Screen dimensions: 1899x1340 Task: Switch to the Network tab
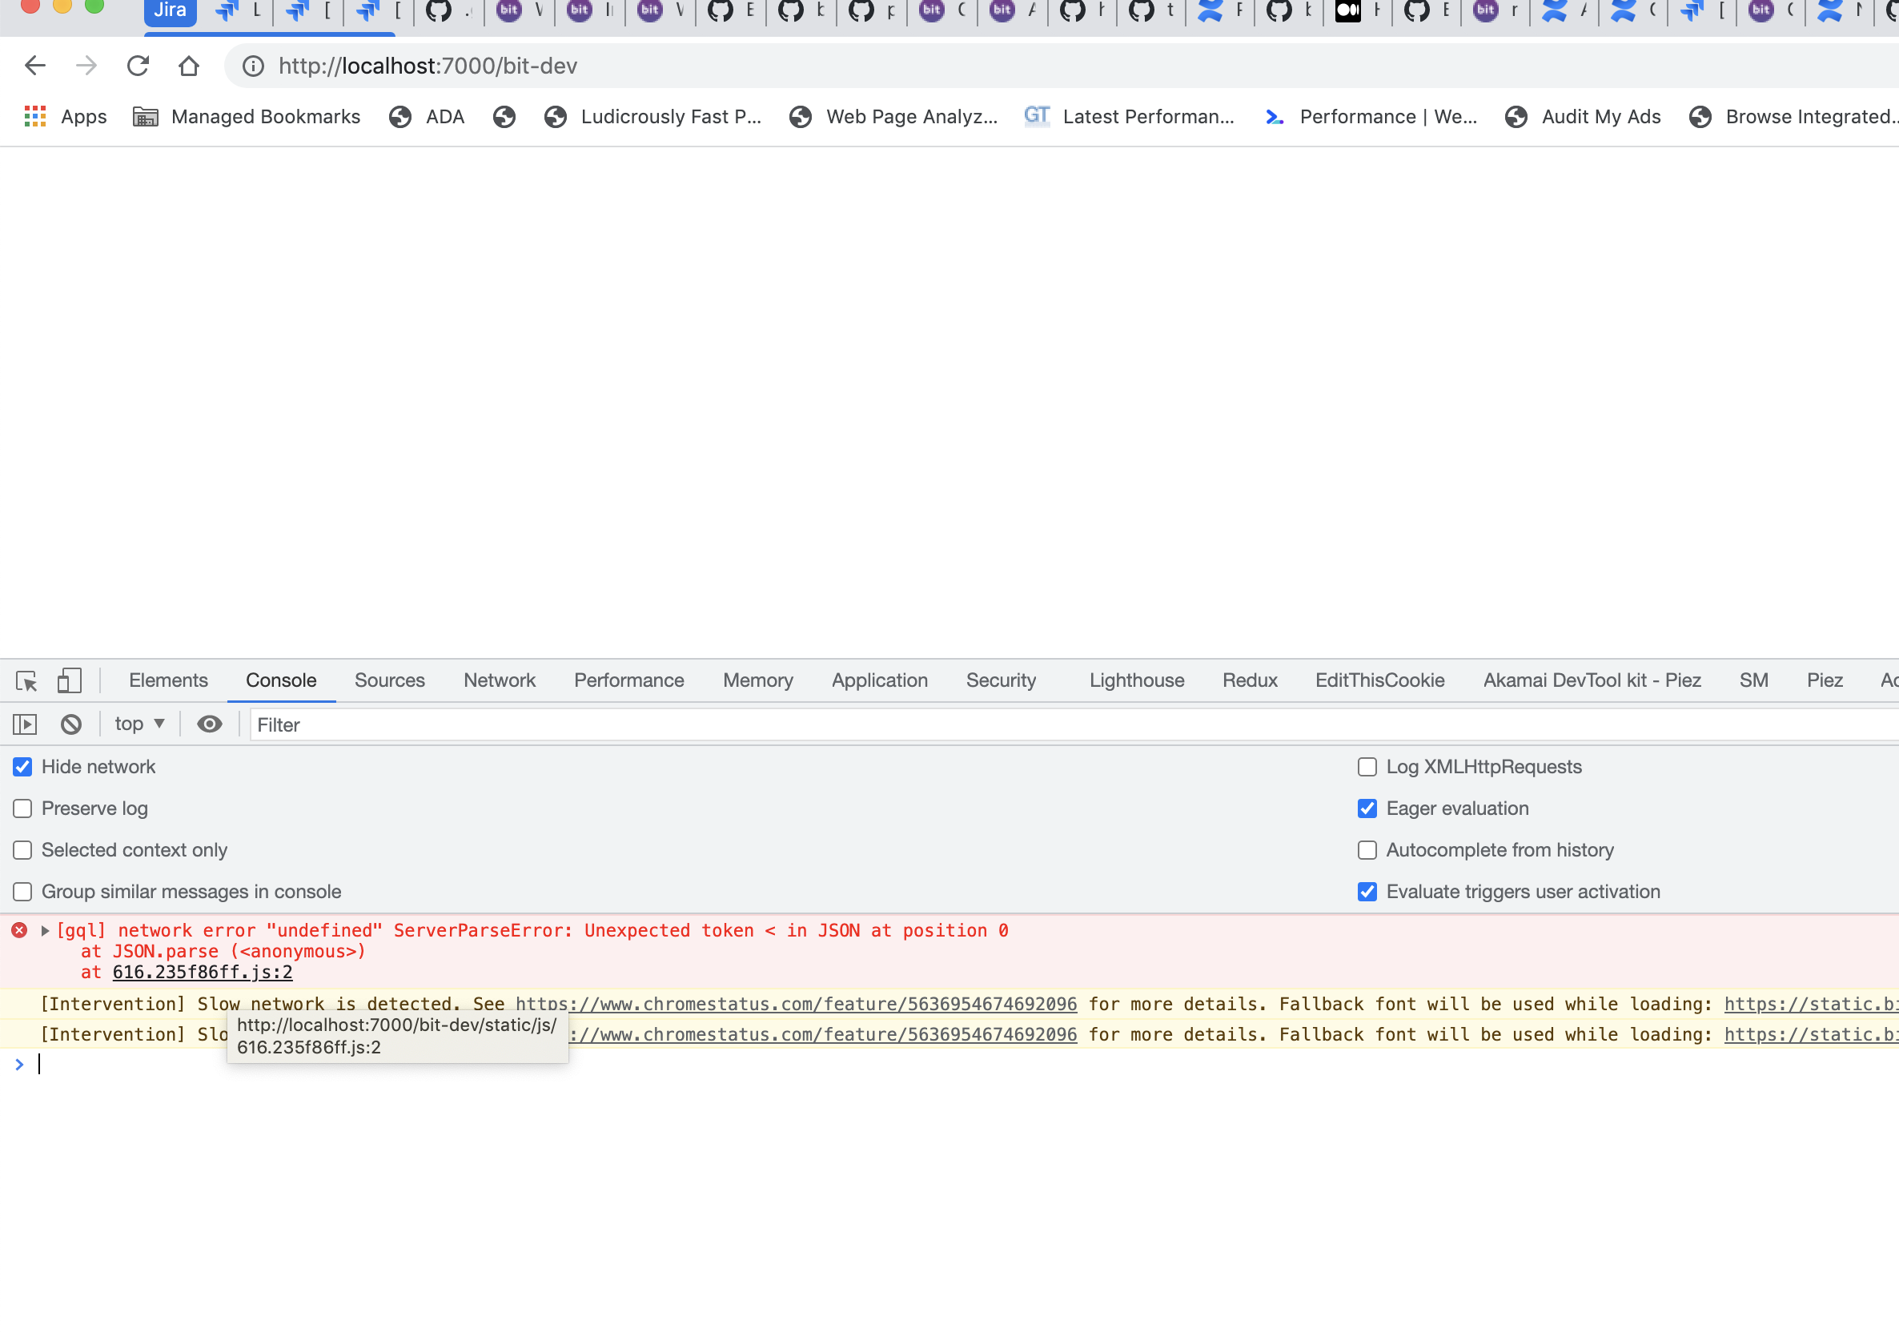(x=499, y=680)
